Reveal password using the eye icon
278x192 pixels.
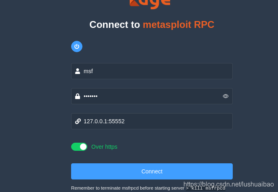coord(225,96)
